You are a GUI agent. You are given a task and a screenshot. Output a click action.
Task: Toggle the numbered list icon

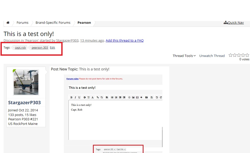coord(116,97)
